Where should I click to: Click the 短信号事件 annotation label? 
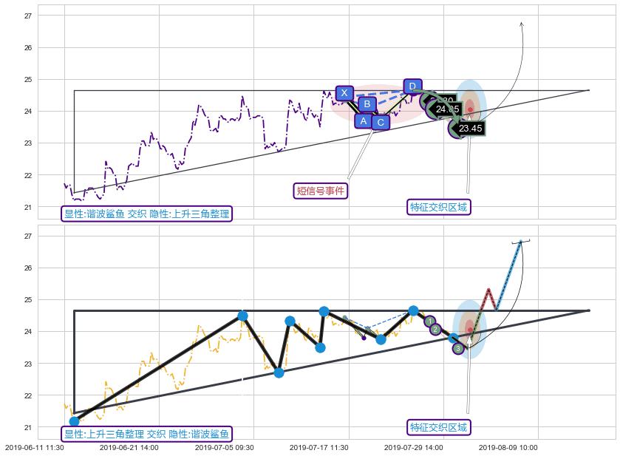coord(321,191)
